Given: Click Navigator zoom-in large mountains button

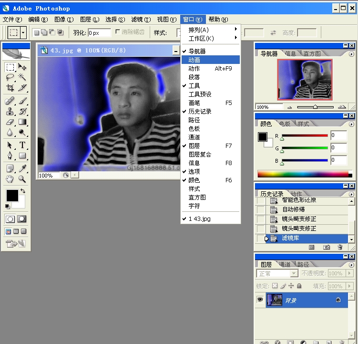Looking at the screenshot, I should [342, 106].
